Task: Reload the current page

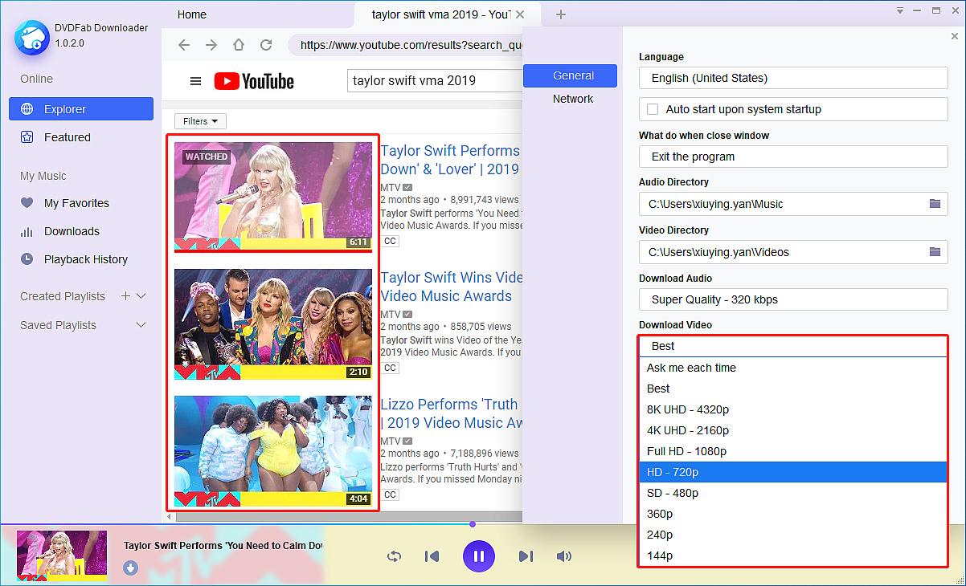Action: (266, 45)
